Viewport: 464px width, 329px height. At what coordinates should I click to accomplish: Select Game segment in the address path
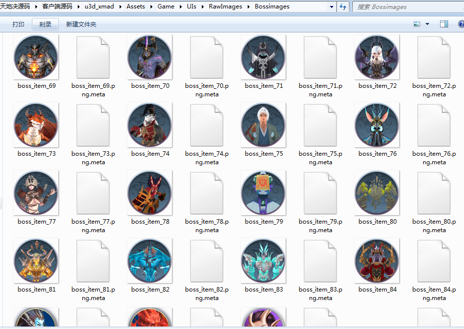[165, 6]
